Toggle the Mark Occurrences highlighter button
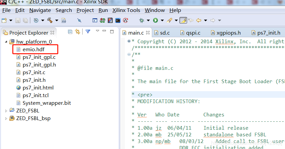285x149 pixels. click(183, 20)
